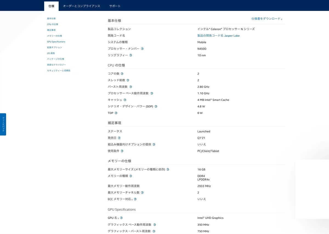Select インテル Celeron プロセッサー N シリーズ text
The height and width of the screenshot is (234, 329).
pyautogui.click(x=226, y=29)
